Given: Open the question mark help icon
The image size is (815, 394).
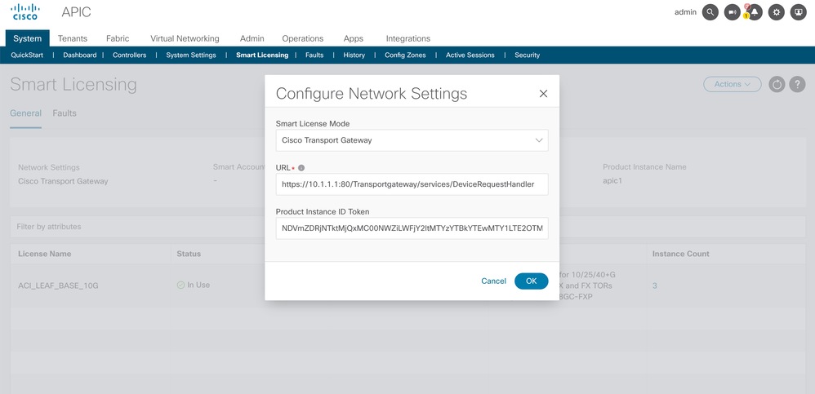Looking at the screenshot, I should tap(798, 85).
